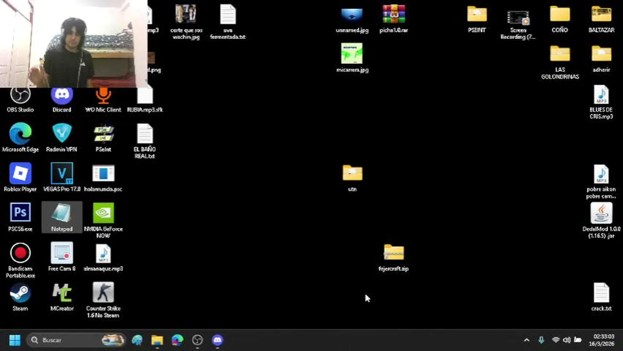This screenshot has width=623, height=351.
Task: Select the crack.txt file
Action: click(601, 297)
